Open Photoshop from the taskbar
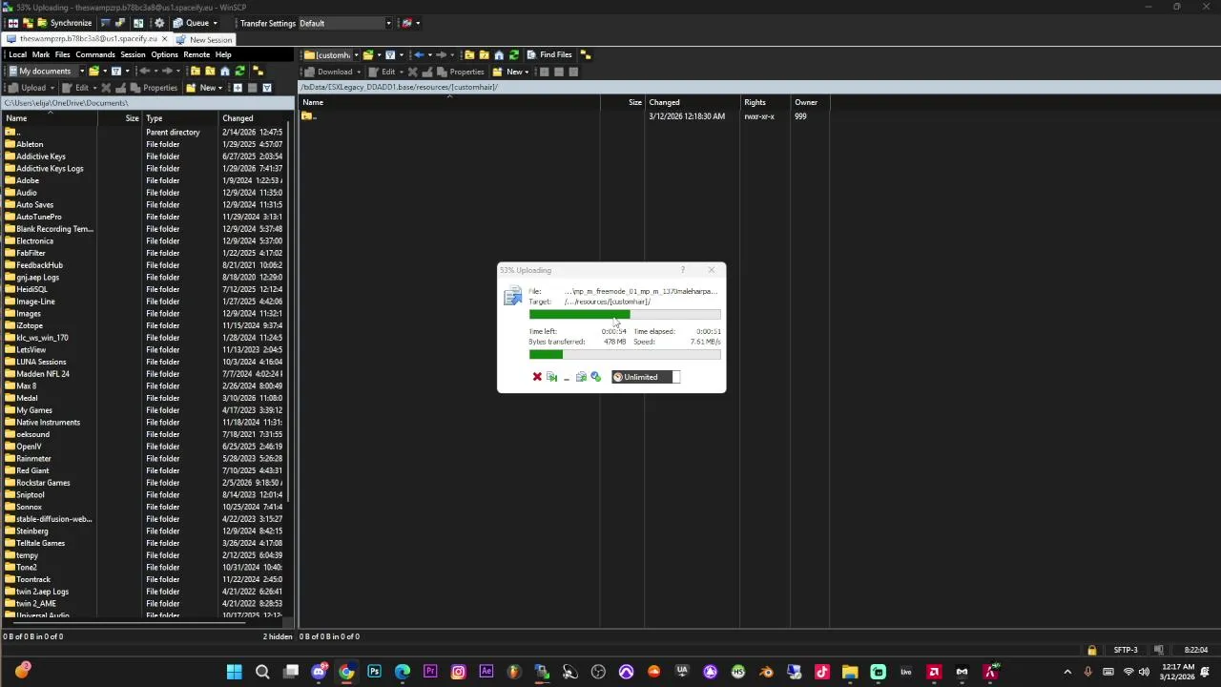This screenshot has width=1221, height=687. click(374, 672)
